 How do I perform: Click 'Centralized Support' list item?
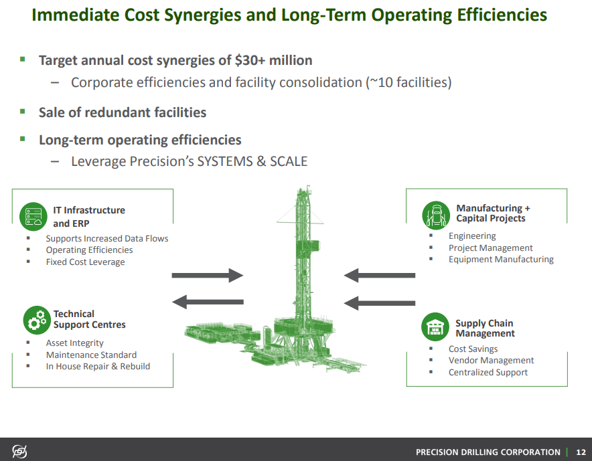pos(488,372)
